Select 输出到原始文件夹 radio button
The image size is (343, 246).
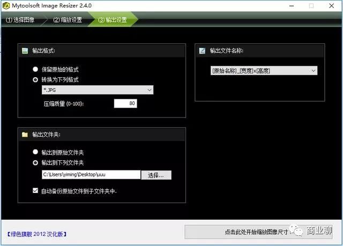(x=35, y=152)
